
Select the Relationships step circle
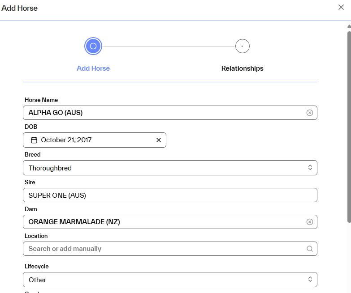pos(242,46)
